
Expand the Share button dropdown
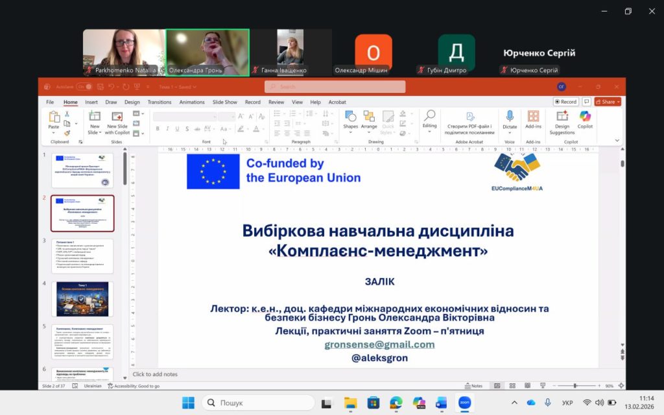[618, 102]
